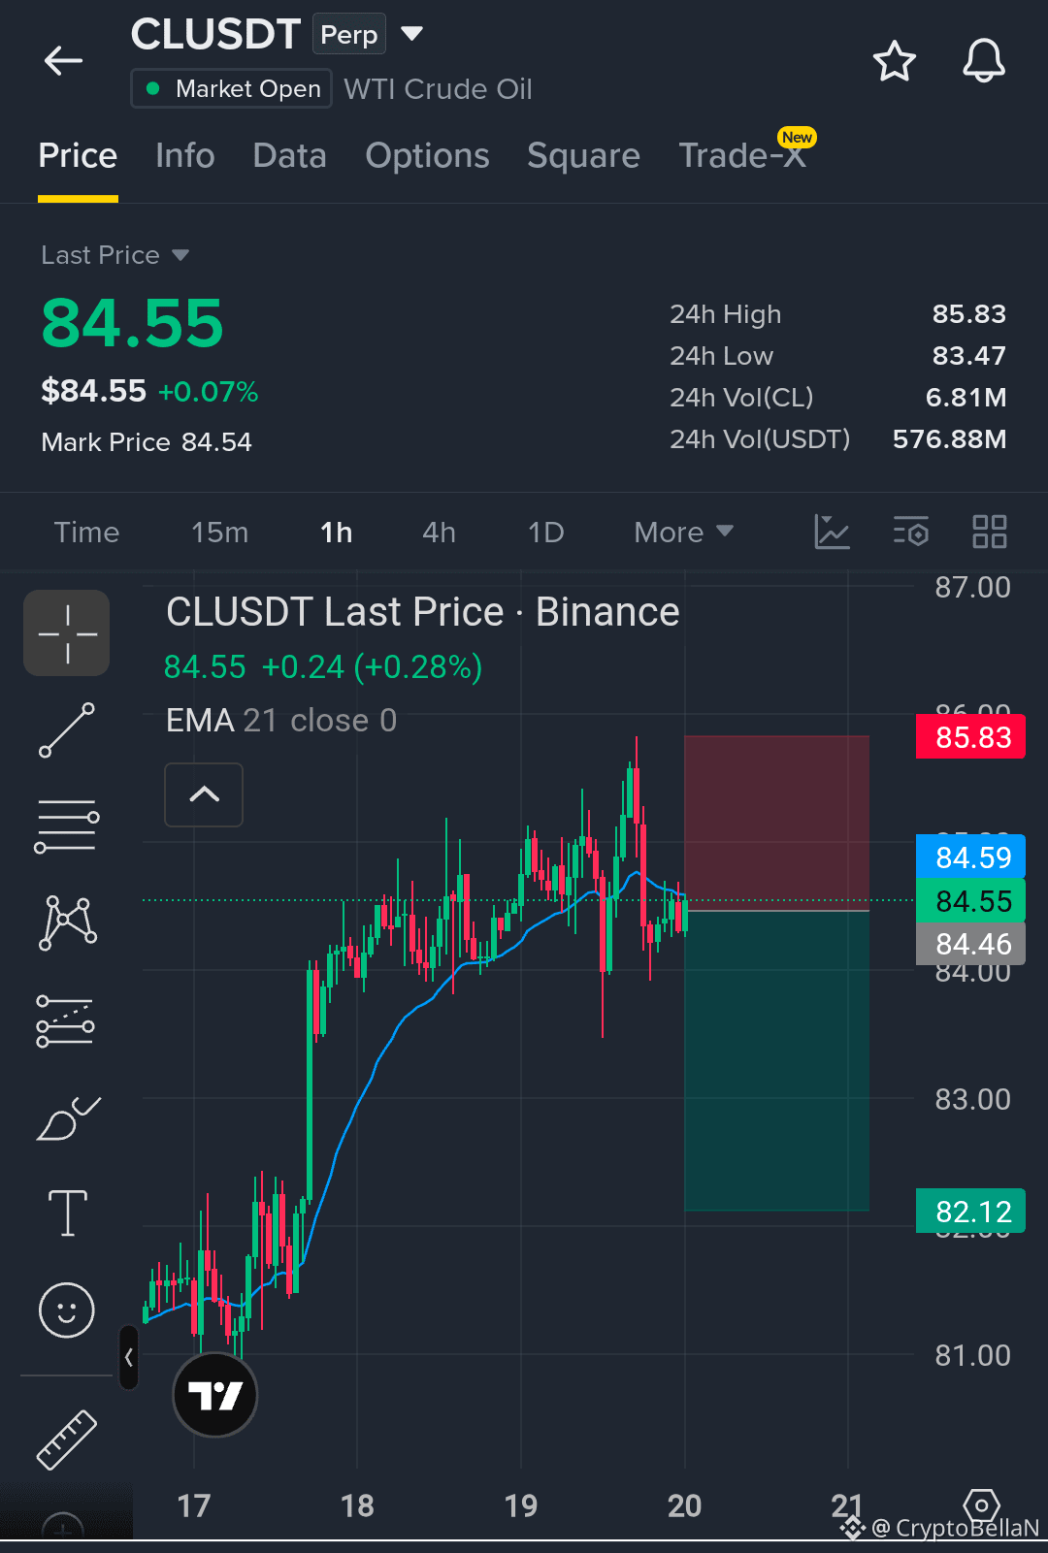1048x1553 pixels.
Task: Open the CLUSDT pair selector dropdown arrow
Action: pyautogui.click(x=412, y=34)
